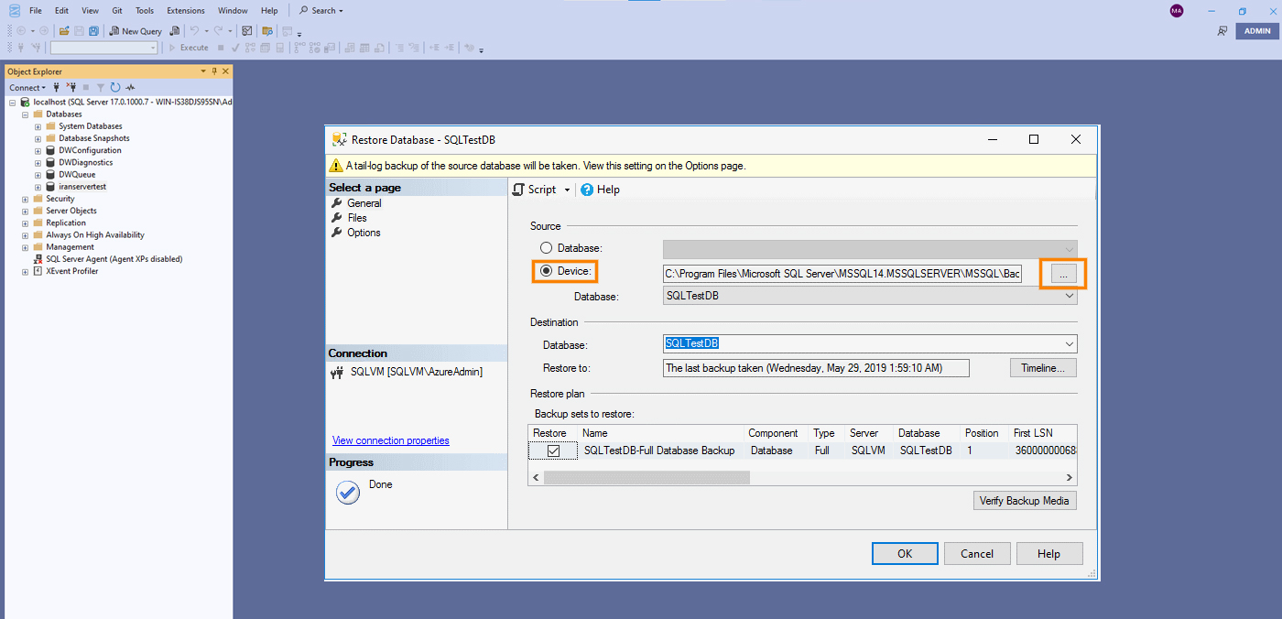Open the Options page in Restore dialog
Viewport: 1282px width, 619px height.
pos(364,233)
